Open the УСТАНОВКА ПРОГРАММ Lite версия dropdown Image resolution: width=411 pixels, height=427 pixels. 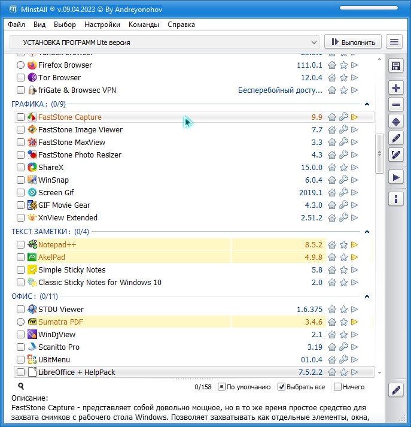165,43
